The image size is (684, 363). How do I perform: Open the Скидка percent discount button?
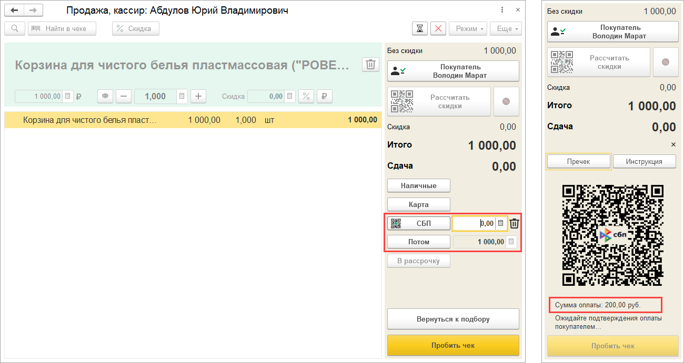136,29
